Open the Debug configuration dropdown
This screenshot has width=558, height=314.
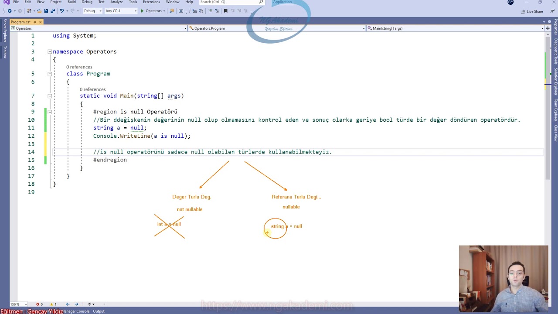(92, 11)
